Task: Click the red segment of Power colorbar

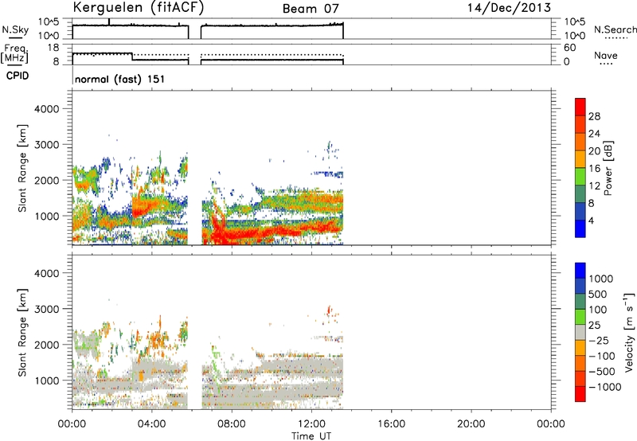Action: 580,107
